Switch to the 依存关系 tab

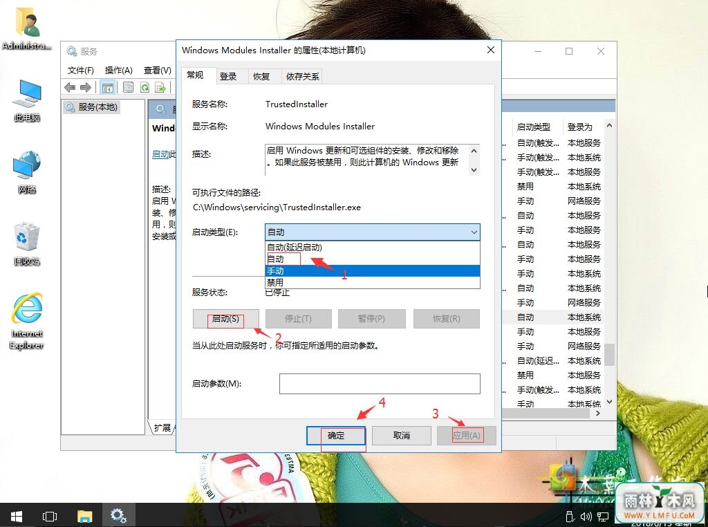point(302,76)
